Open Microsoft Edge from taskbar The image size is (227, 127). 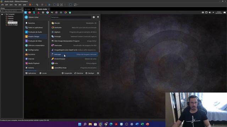tap(111, 124)
